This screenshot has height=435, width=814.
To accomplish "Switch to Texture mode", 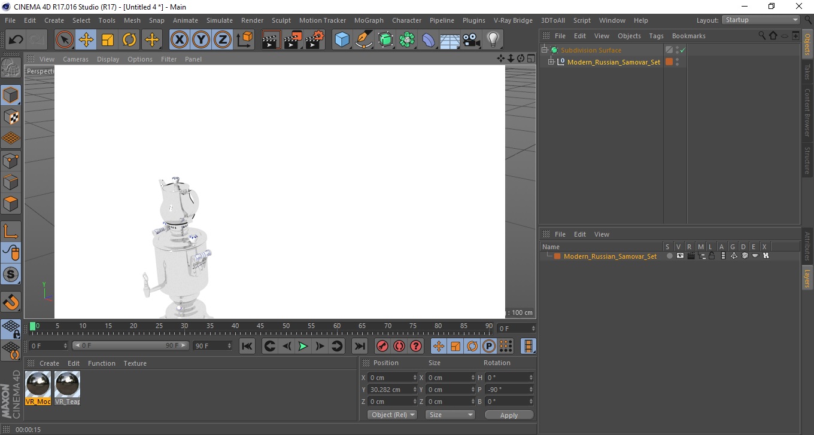I will [x=11, y=117].
